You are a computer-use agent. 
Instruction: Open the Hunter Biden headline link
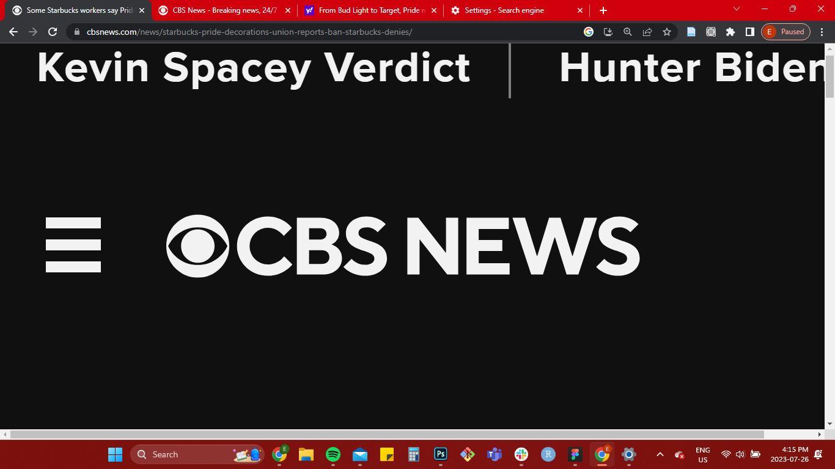click(692, 68)
